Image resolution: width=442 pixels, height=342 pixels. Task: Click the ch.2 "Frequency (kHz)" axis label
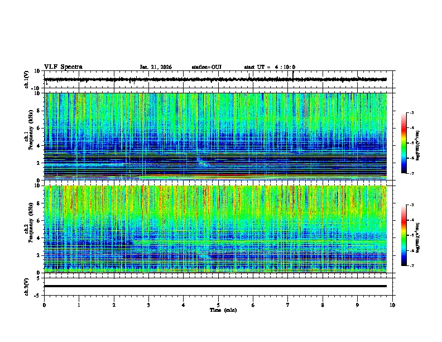(x=31, y=222)
